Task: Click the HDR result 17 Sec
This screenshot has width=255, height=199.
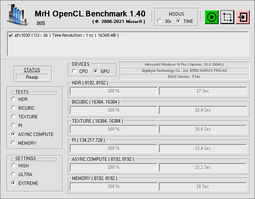Action: [203, 91]
